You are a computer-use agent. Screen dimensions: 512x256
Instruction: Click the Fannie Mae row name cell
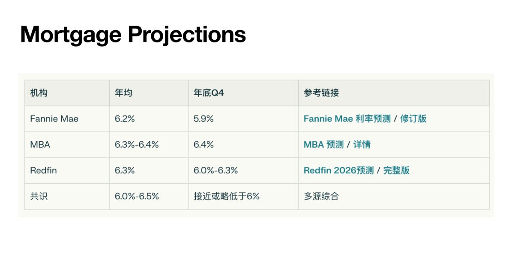tap(67, 119)
